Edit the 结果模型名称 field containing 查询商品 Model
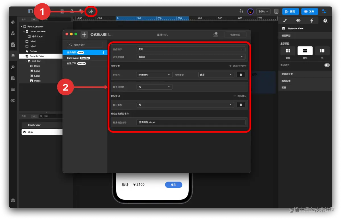Viewport: 341px width, 219px height. point(191,122)
